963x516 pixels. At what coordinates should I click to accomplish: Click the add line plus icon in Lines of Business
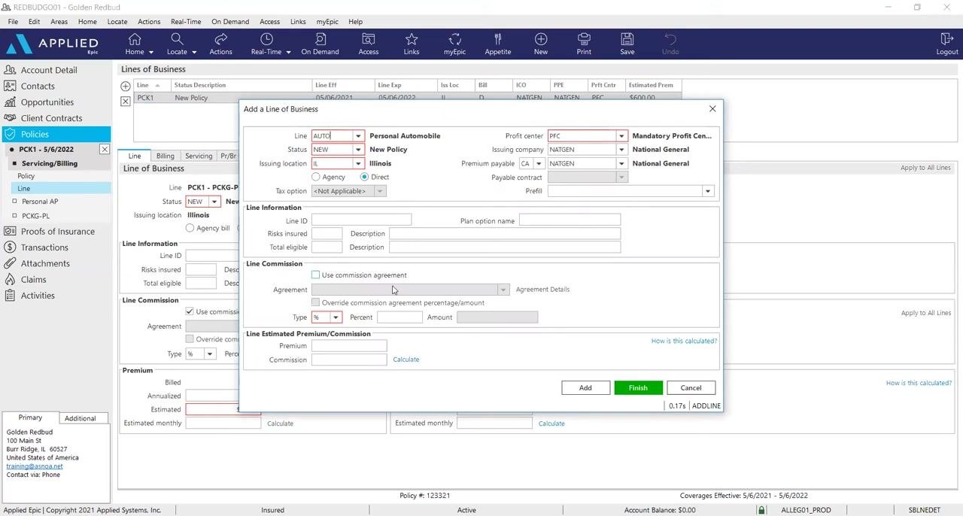pyautogui.click(x=126, y=86)
